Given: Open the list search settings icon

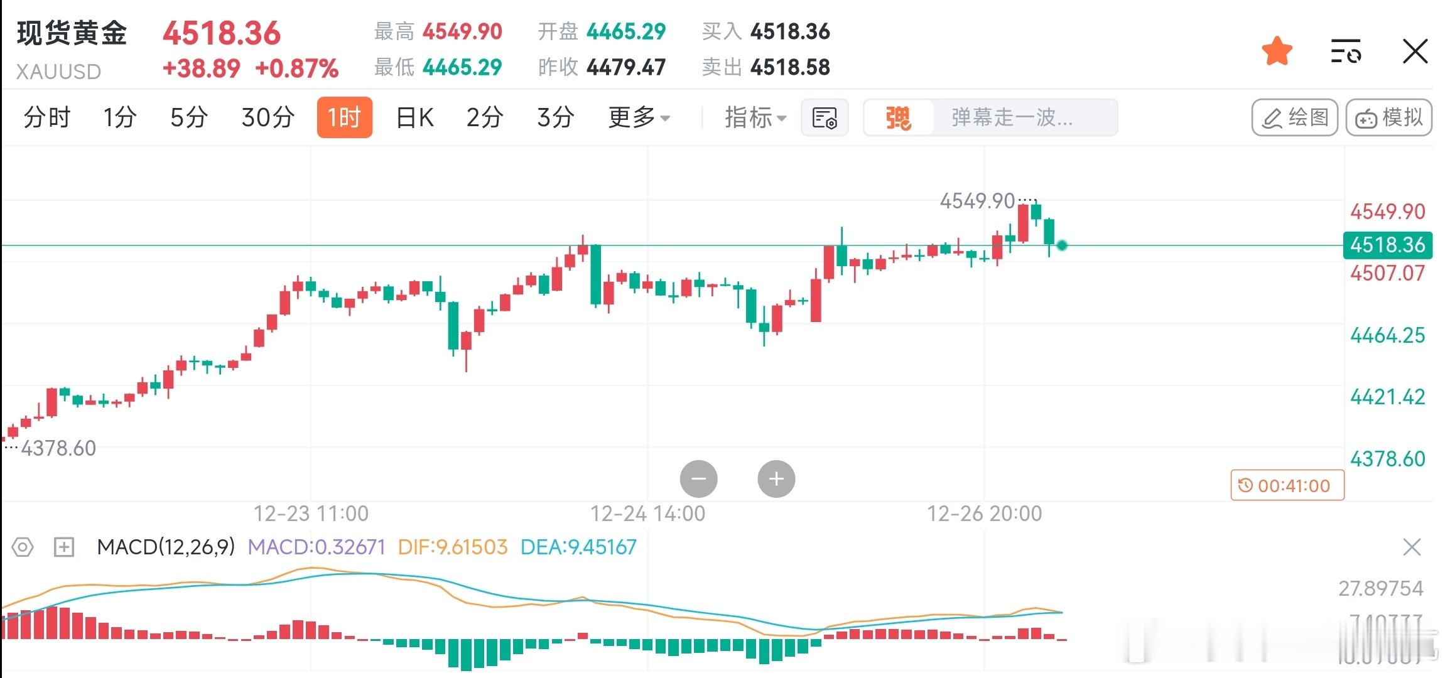Looking at the screenshot, I should coord(1346,51).
